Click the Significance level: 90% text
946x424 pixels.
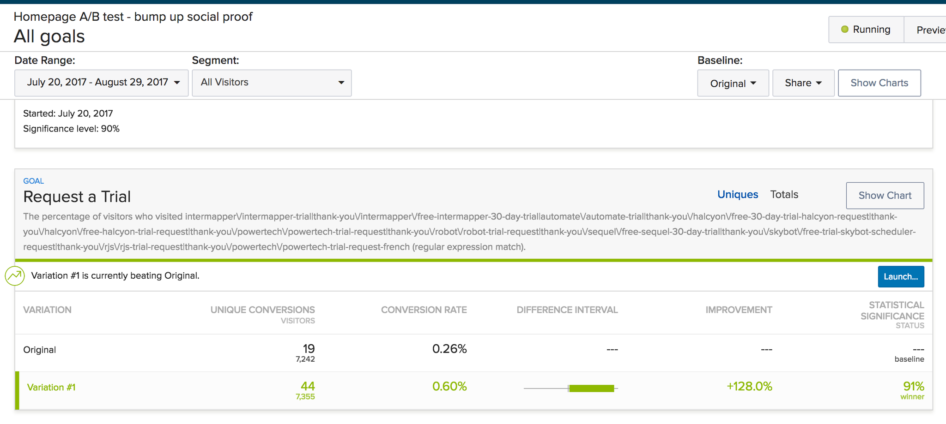(x=71, y=129)
